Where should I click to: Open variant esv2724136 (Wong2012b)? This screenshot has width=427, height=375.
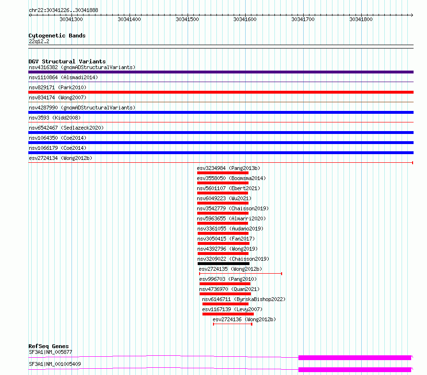pyautogui.click(x=244, y=319)
